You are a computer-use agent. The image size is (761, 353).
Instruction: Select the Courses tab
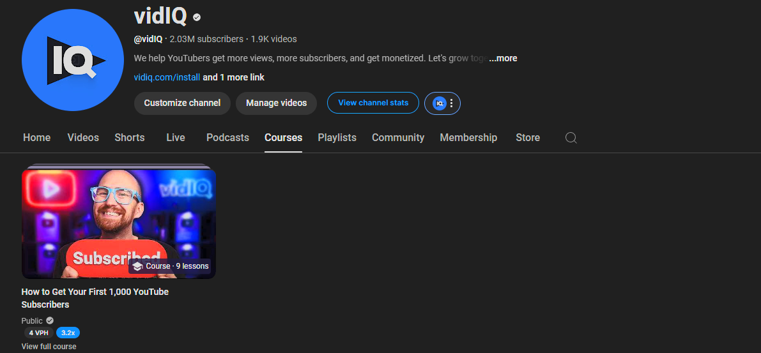[x=284, y=138]
